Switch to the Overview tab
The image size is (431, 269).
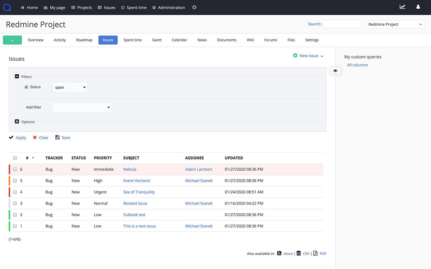tap(36, 40)
